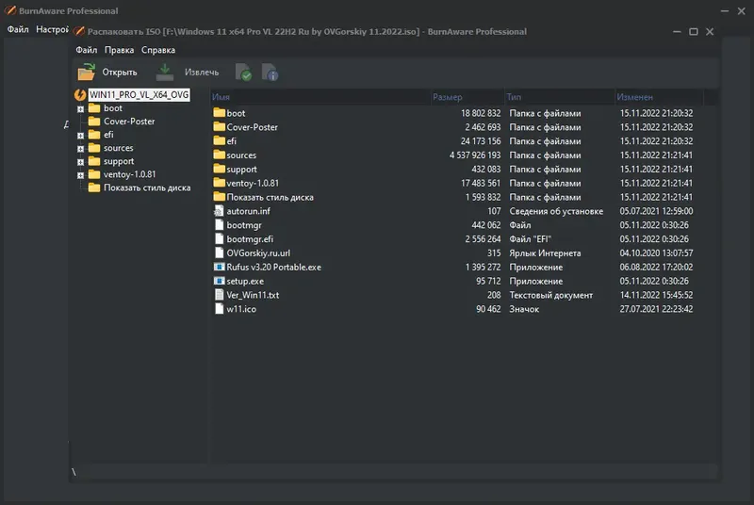
Task: Click the support folder icon in the file list
Action: 220,169
